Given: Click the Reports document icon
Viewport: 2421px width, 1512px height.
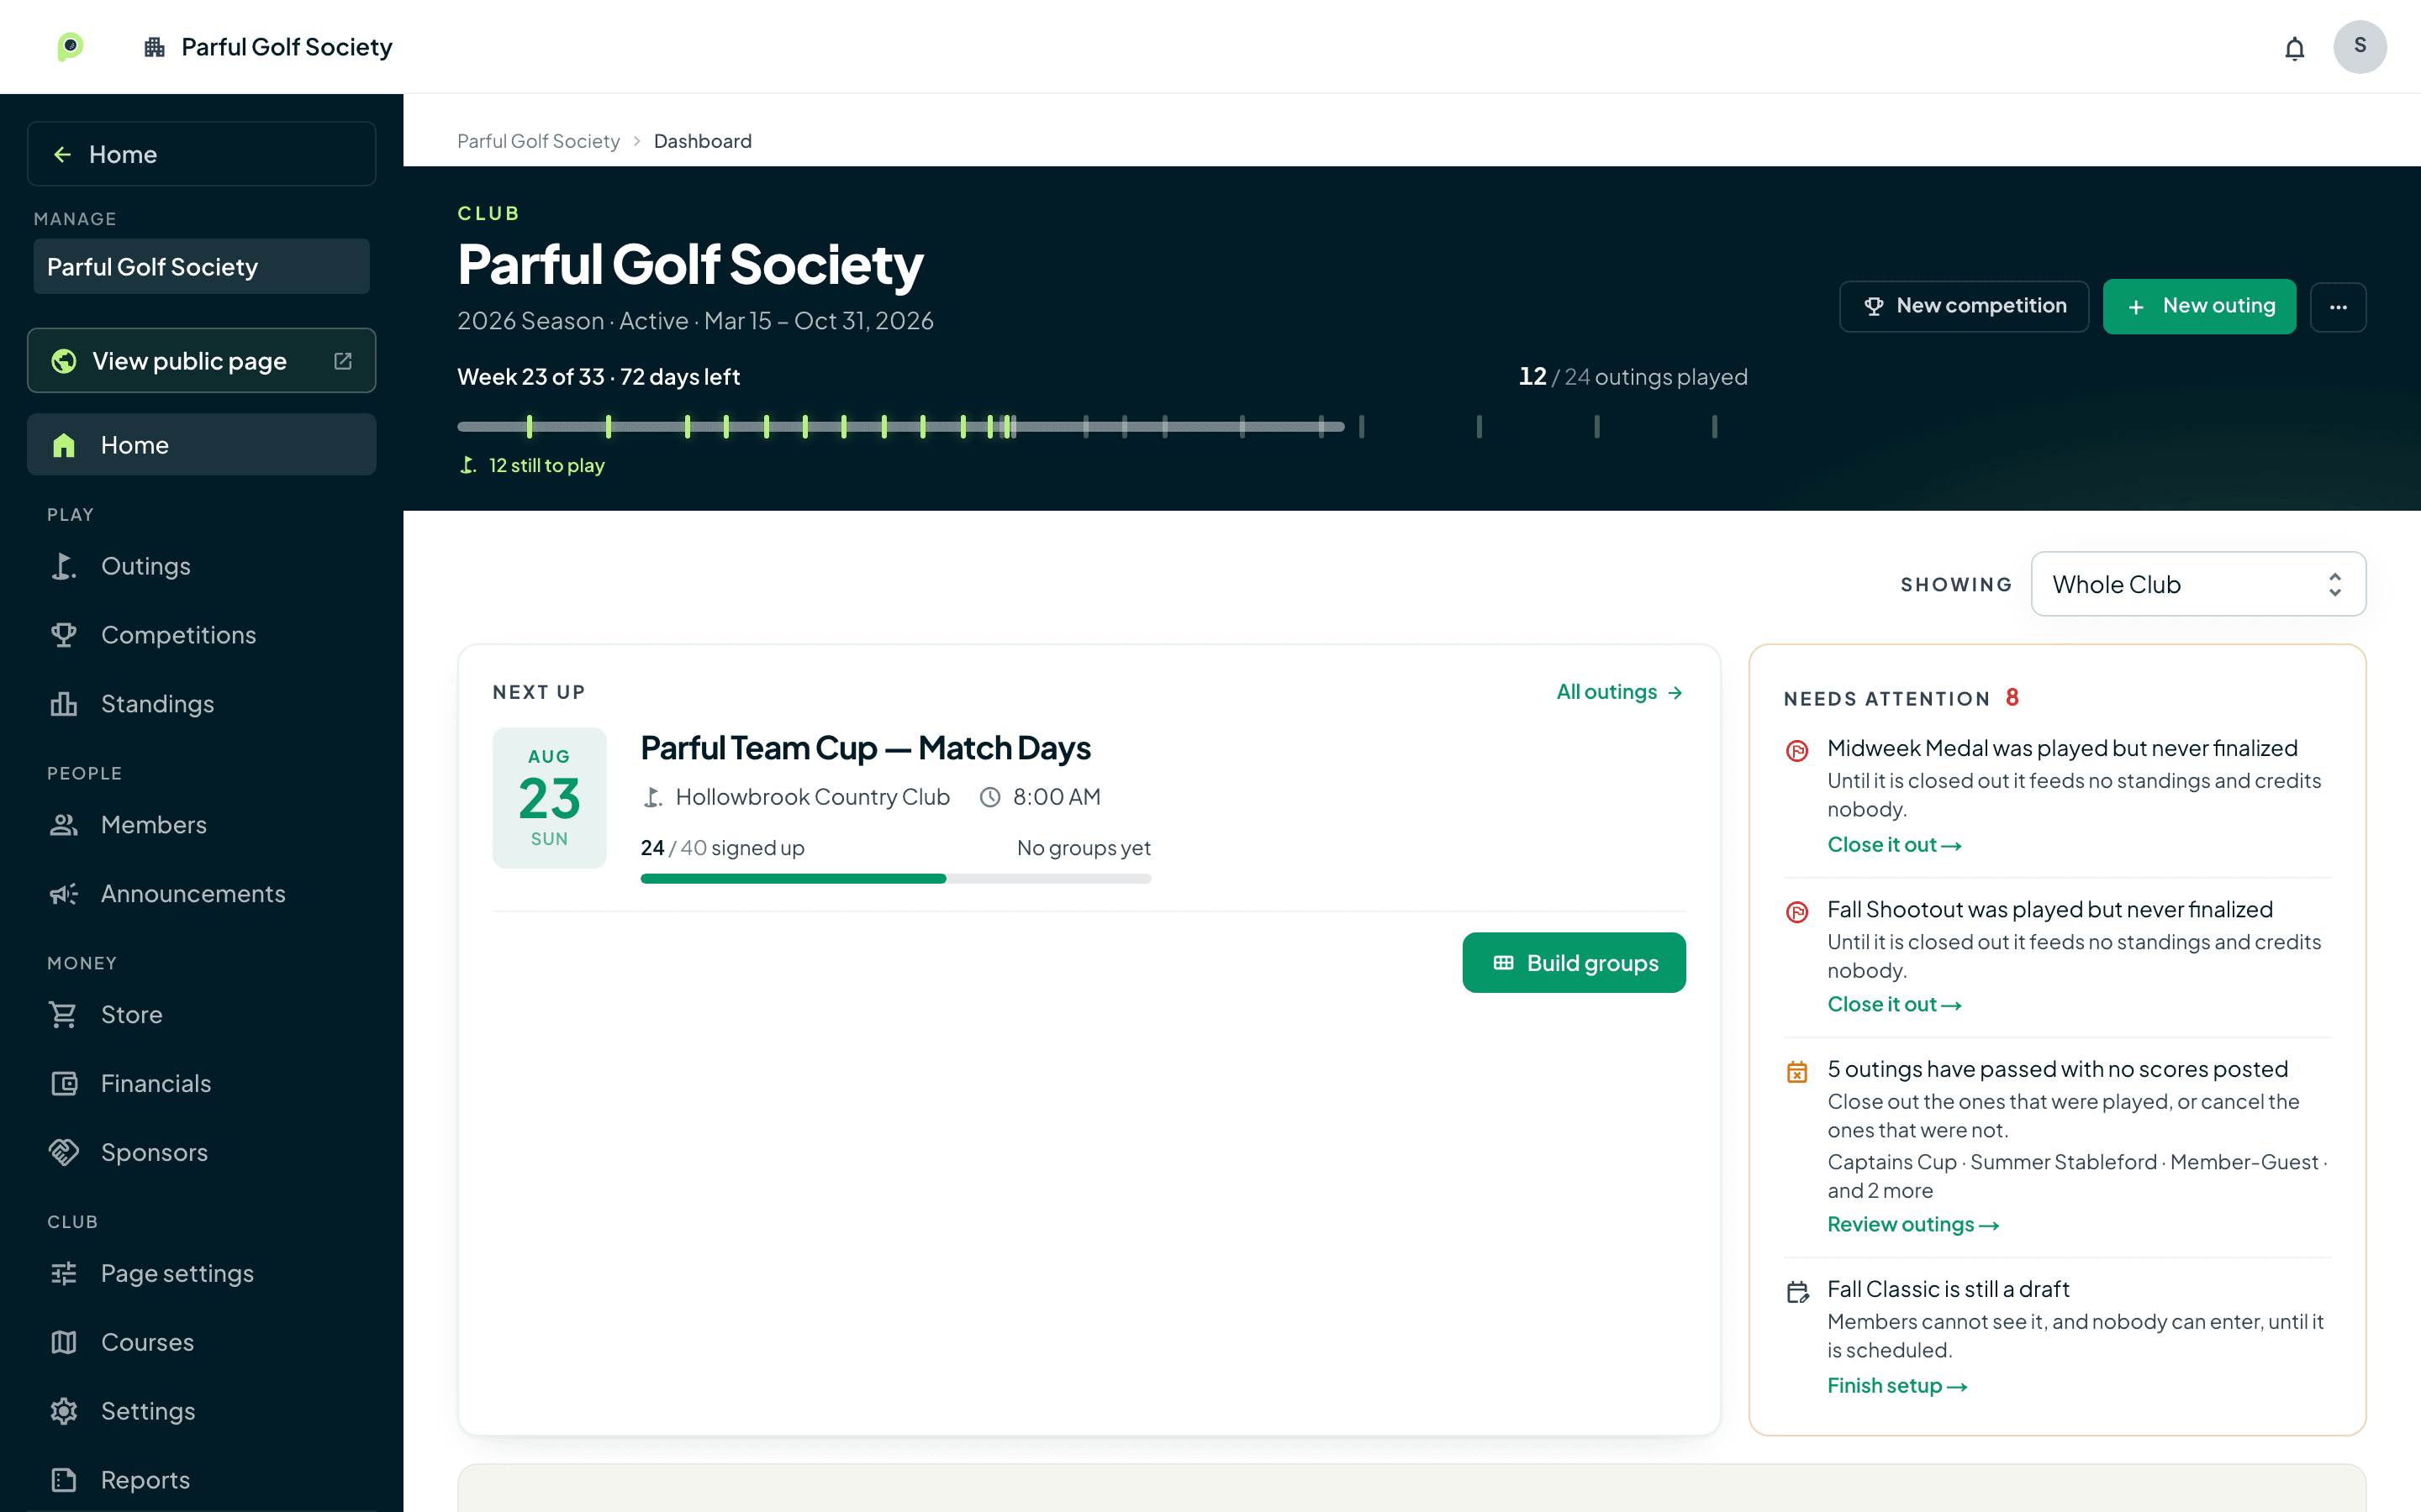Looking at the screenshot, I should click(64, 1481).
